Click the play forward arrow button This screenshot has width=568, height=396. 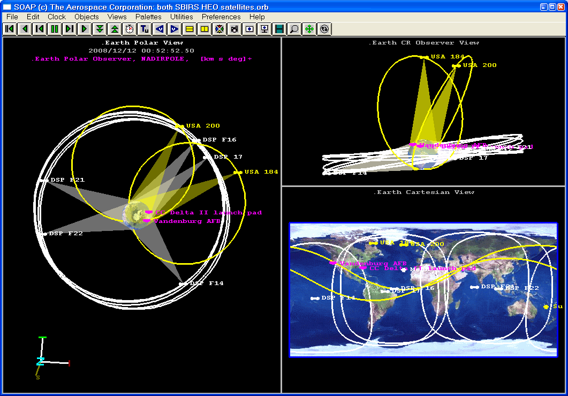tap(85, 29)
